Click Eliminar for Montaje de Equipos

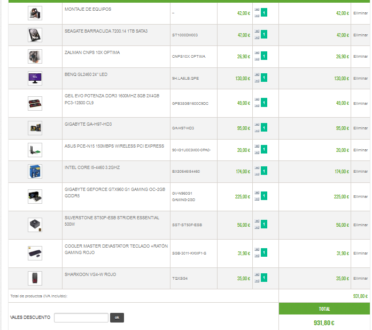pos(360,13)
